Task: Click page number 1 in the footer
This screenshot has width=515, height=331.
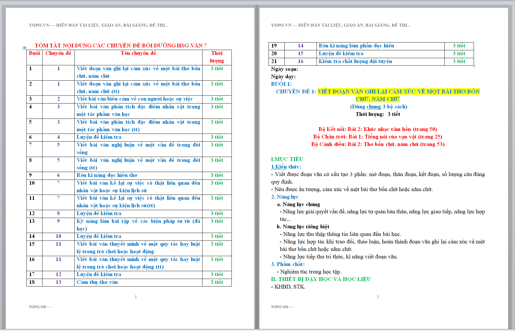Action: coord(136,297)
